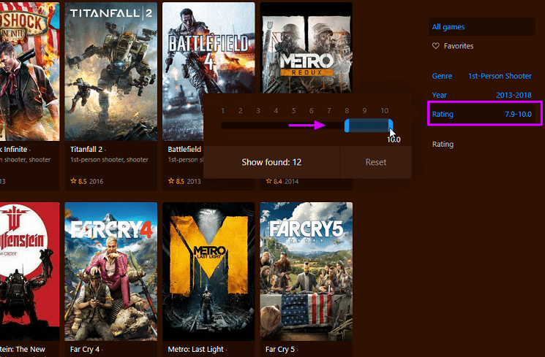Click the Far Cry 4 title text
This screenshot has width=545, height=357.
[x=84, y=349]
